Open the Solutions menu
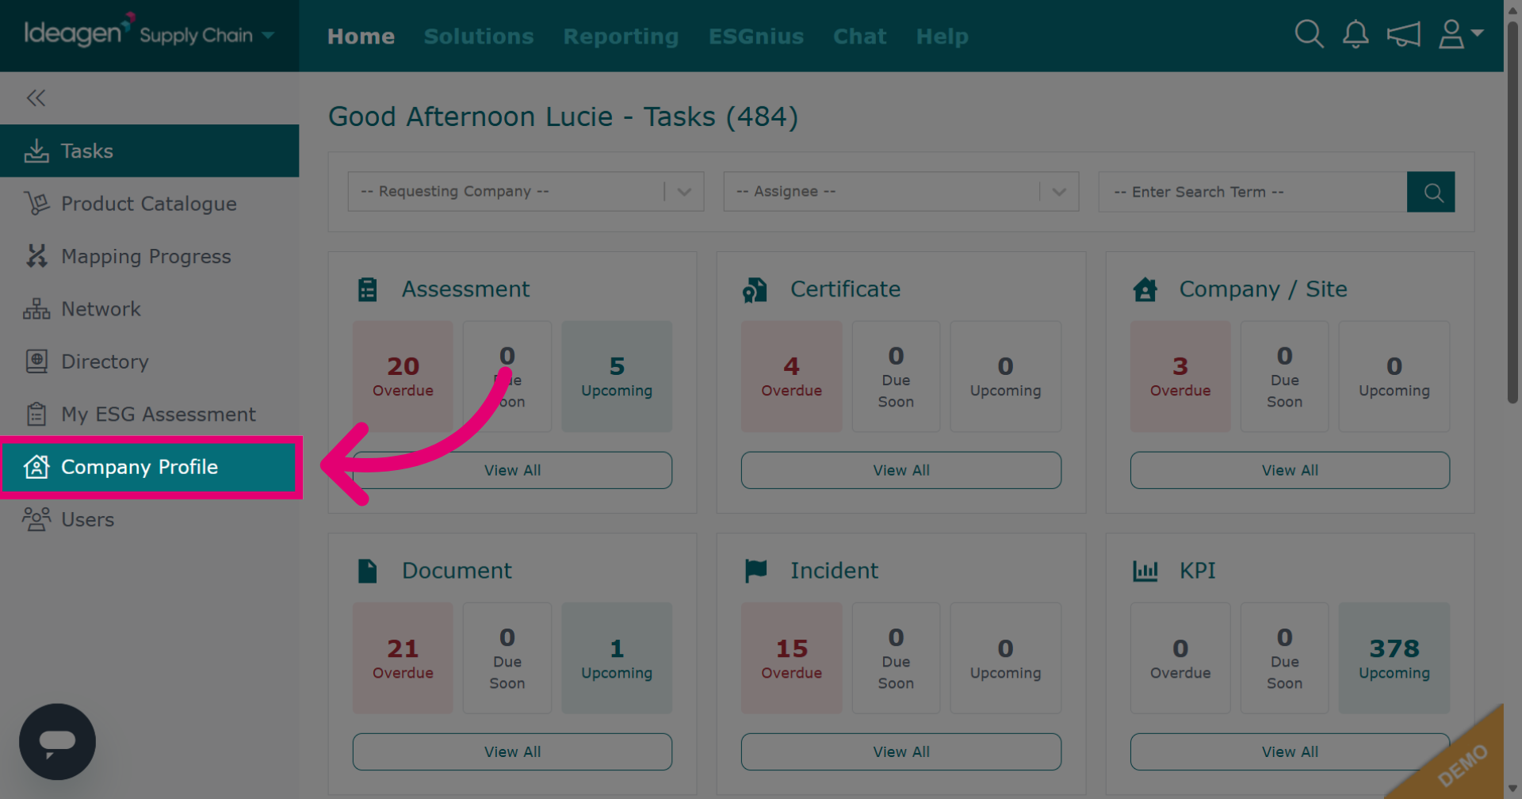The width and height of the screenshot is (1522, 799). click(x=479, y=36)
